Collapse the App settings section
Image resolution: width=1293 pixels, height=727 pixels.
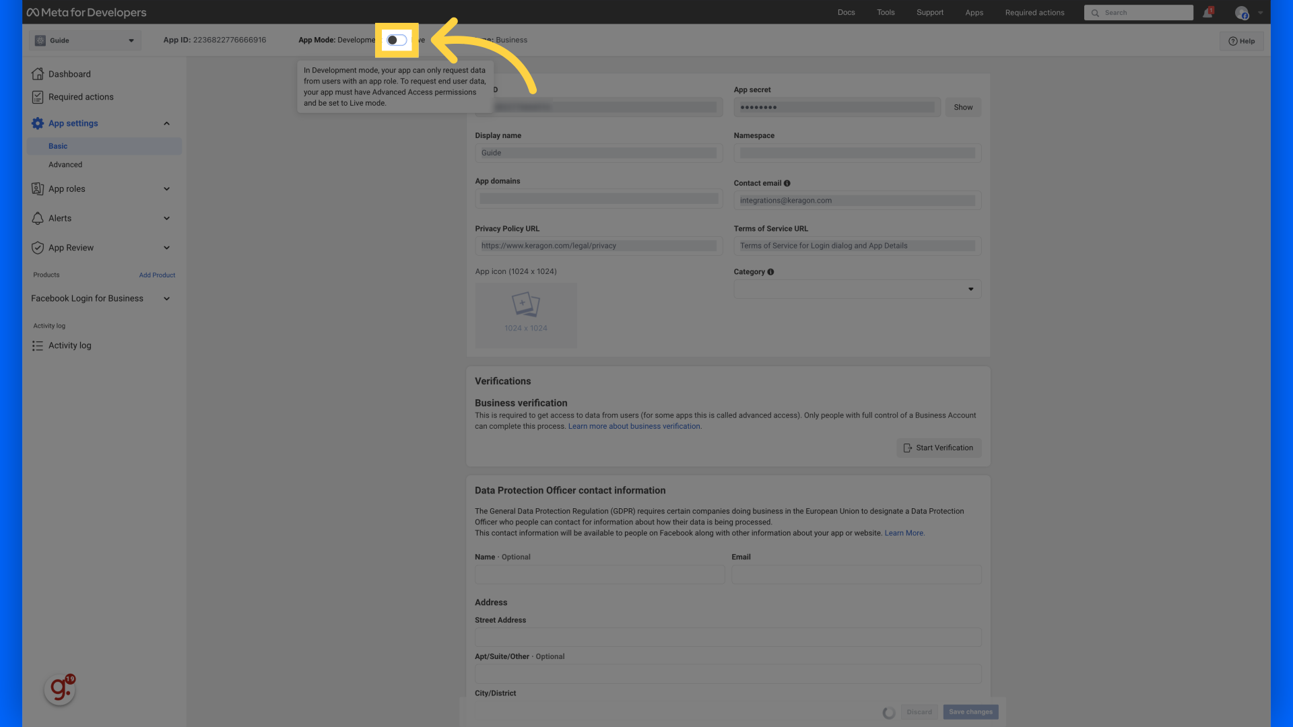pos(166,123)
